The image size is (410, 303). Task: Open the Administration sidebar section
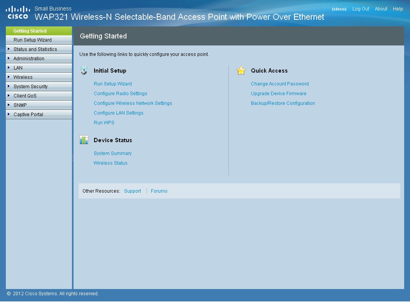pos(39,59)
